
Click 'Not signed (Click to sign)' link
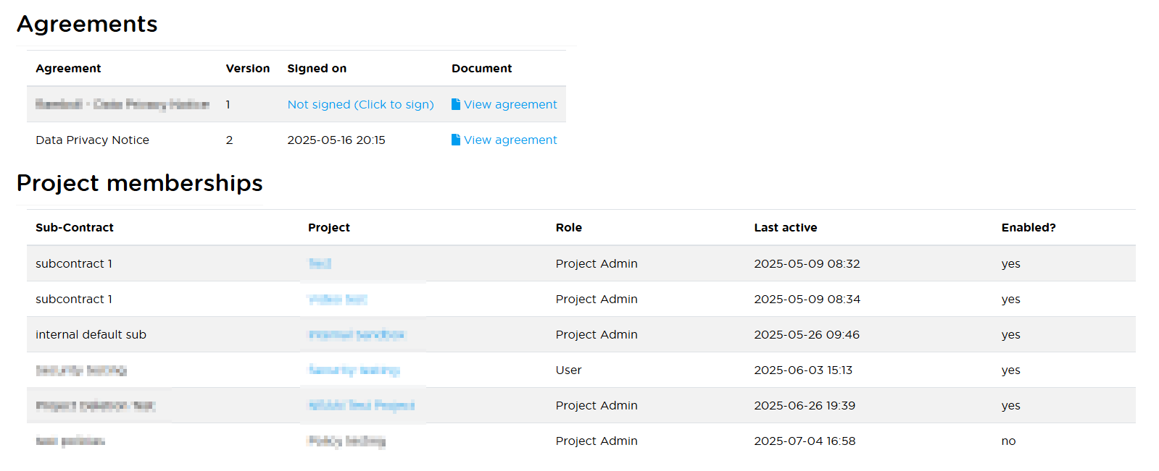[360, 104]
